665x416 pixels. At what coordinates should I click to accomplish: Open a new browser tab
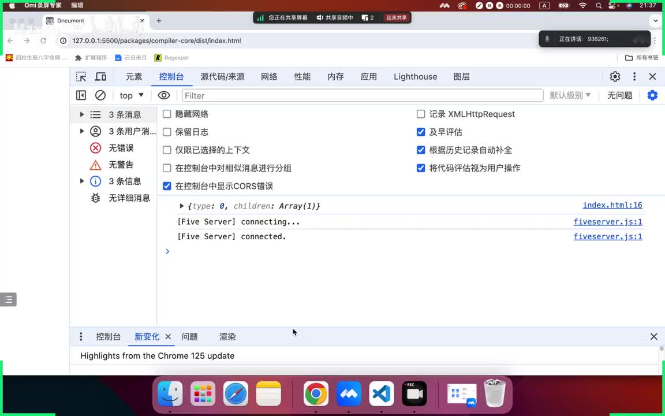tap(159, 21)
